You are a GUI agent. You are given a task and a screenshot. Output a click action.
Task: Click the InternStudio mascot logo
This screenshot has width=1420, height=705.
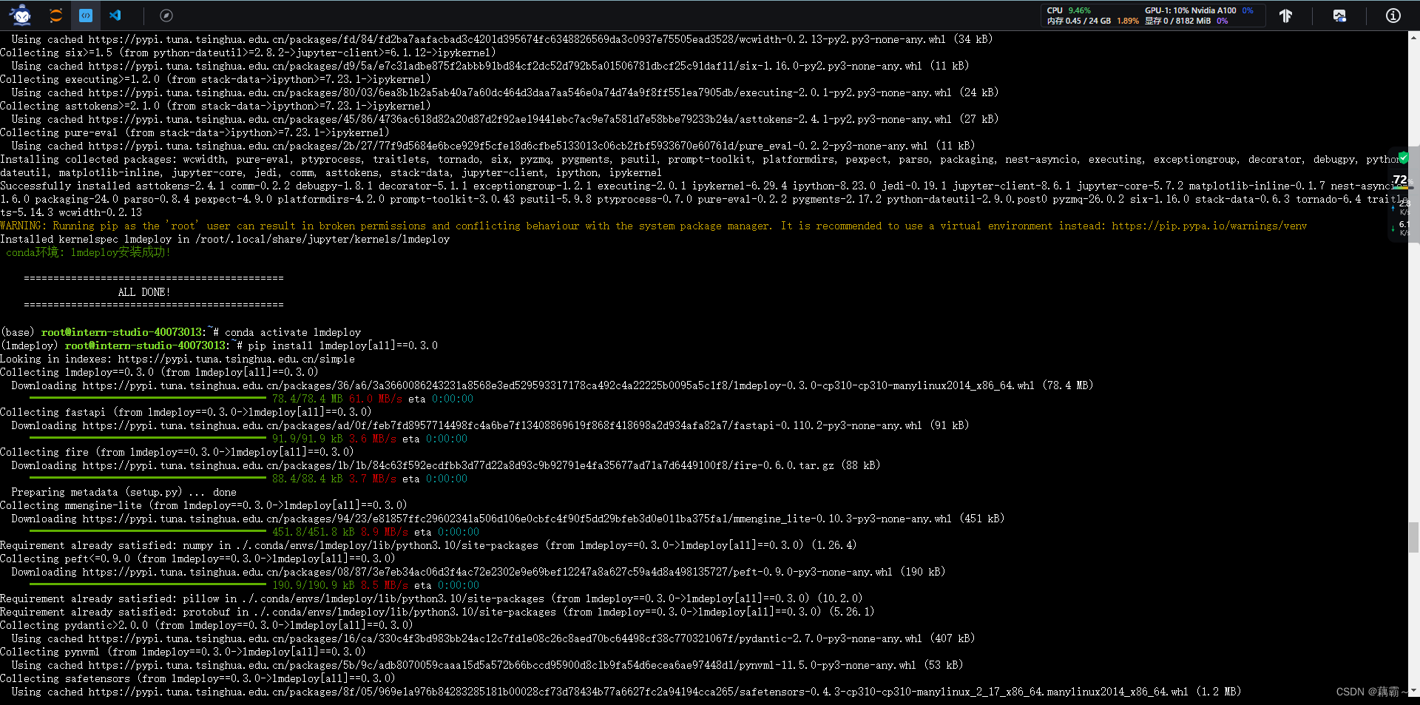(21, 15)
